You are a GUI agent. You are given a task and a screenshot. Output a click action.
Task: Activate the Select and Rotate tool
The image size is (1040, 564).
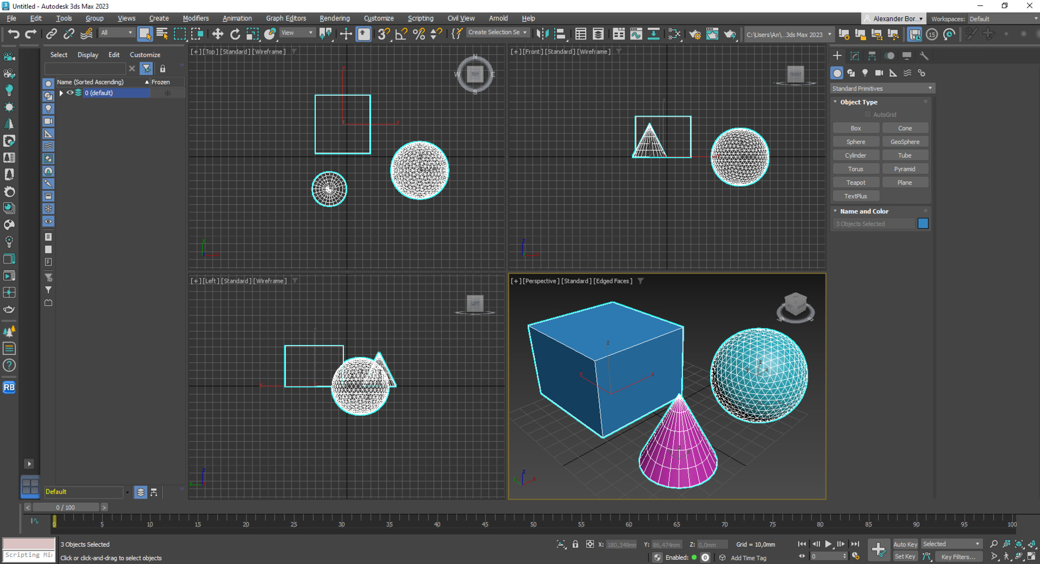coord(235,34)
